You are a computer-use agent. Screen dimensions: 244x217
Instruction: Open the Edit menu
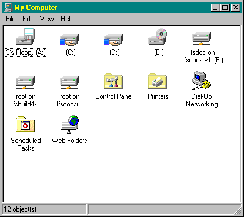point(28,19)
